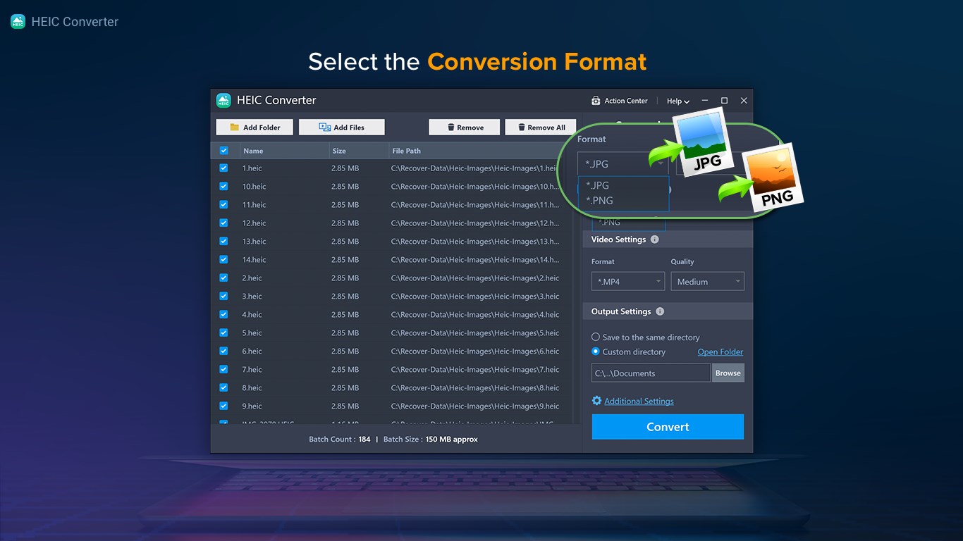
Task: Select the 'Custom directory' radio button
Action: click(596, 352)
